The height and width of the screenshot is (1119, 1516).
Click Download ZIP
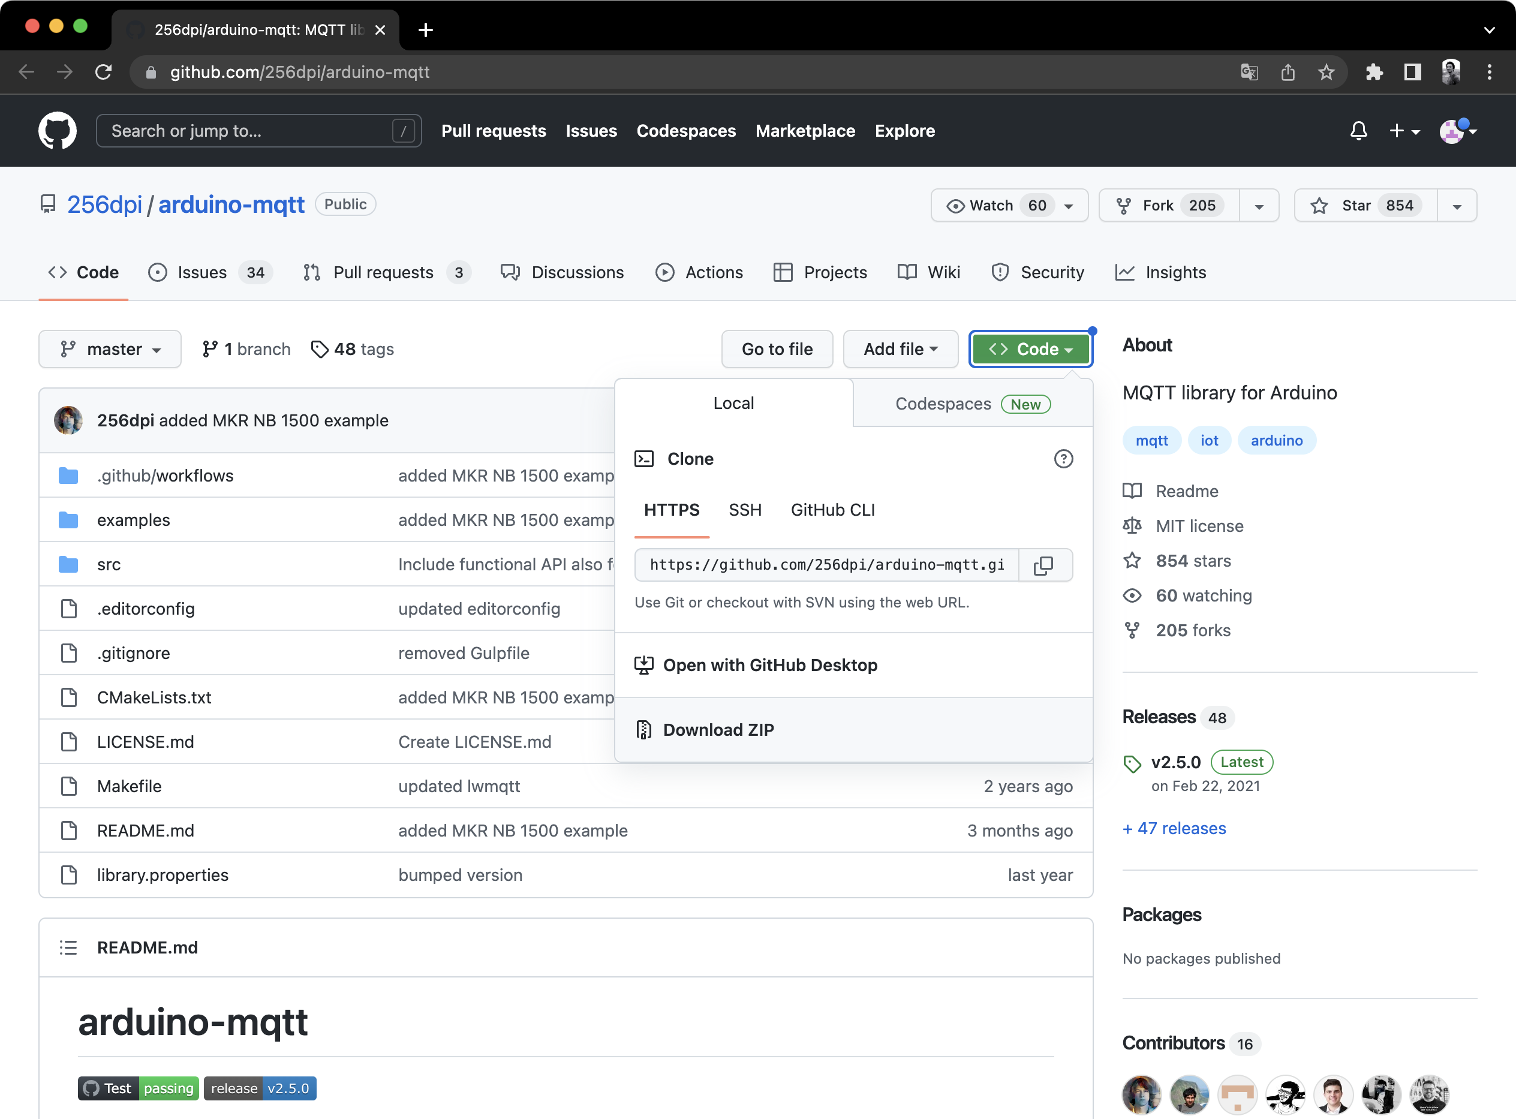pyautogui.click(x=853, y=730)
